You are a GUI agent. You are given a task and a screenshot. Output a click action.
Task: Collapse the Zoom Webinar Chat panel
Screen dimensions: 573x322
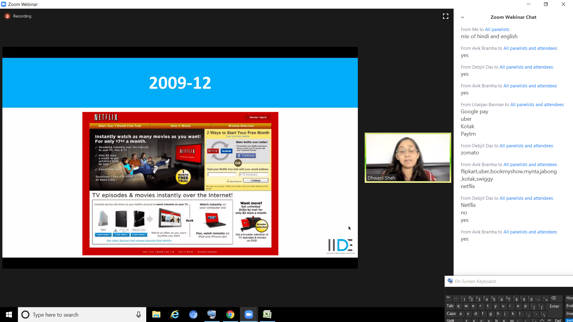tap(463, 17)
